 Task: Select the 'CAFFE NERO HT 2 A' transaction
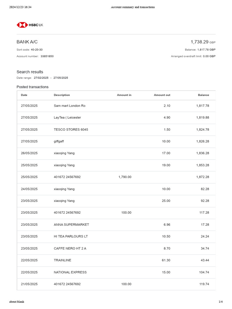pos(70,249)
